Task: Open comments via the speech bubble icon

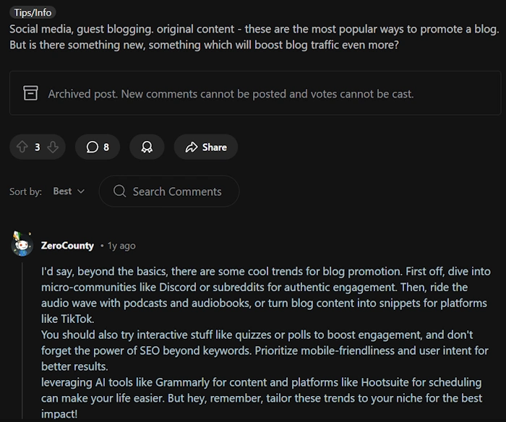Action: (93, 147)
